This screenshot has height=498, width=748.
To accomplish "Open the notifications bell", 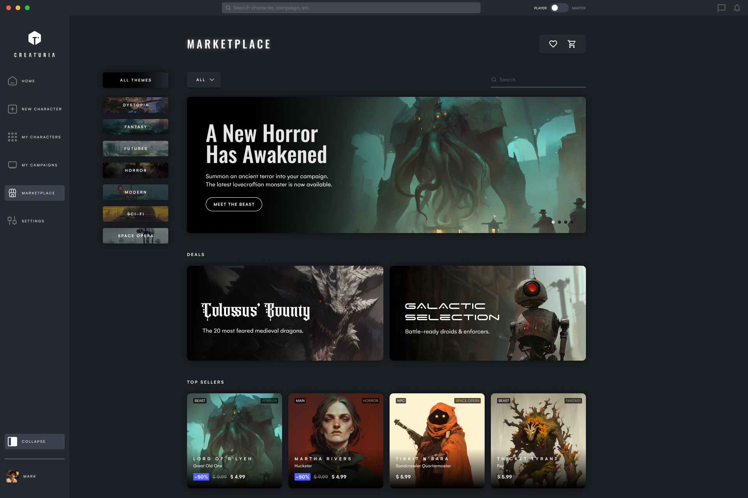I will [x=737, y=7].
